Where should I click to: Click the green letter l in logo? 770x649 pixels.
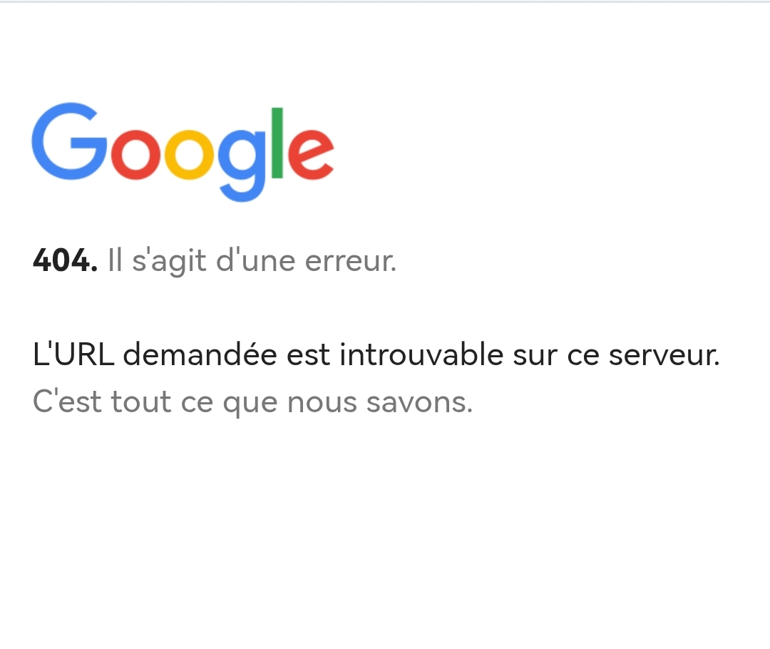click(277, 143)
